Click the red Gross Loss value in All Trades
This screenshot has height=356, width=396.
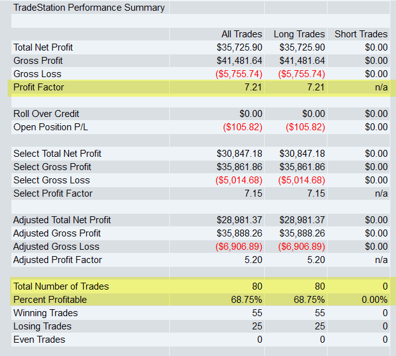[x=239, y=74]
